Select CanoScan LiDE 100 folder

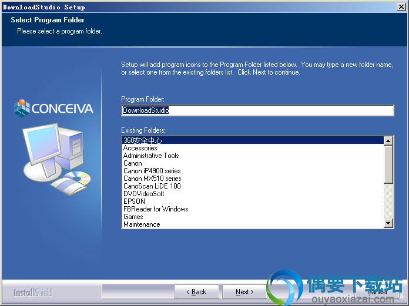253,186
